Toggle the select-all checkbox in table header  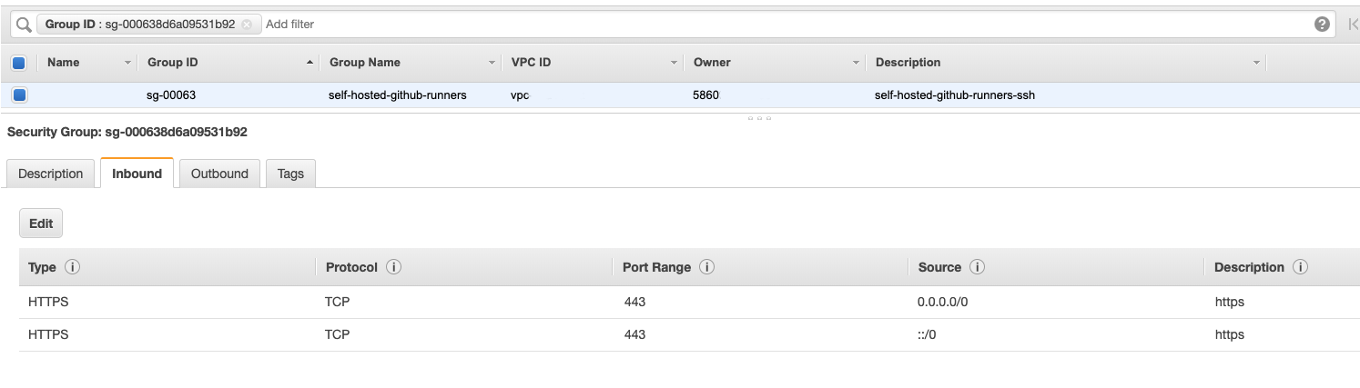[19, 63]
